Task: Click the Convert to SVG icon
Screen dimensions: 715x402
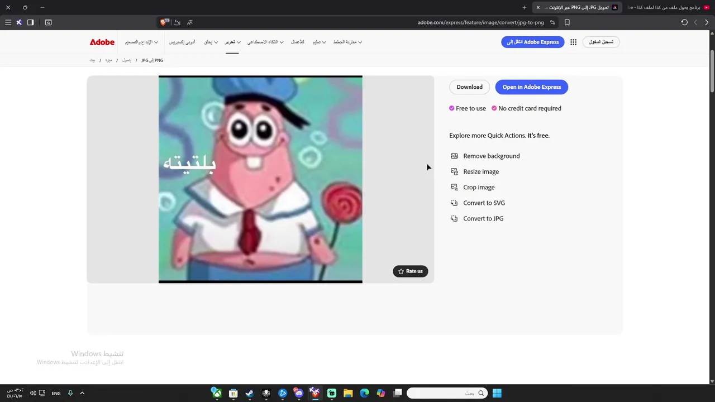Action: (454, 203)
